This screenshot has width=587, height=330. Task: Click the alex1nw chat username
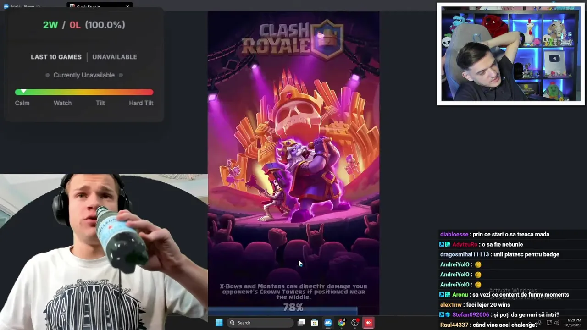[451, 305]
